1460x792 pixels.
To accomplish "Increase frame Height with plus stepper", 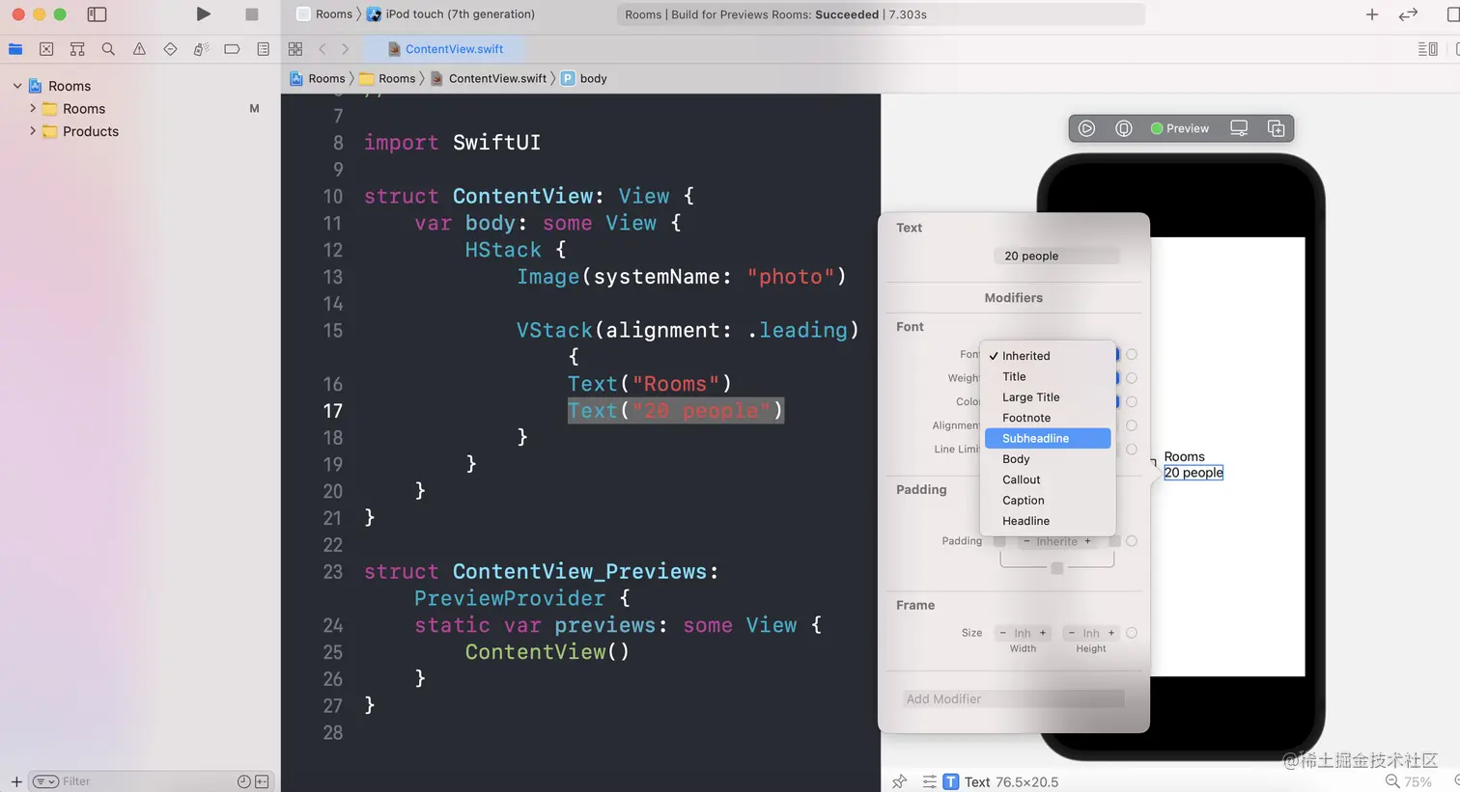I will point(1111,633).
